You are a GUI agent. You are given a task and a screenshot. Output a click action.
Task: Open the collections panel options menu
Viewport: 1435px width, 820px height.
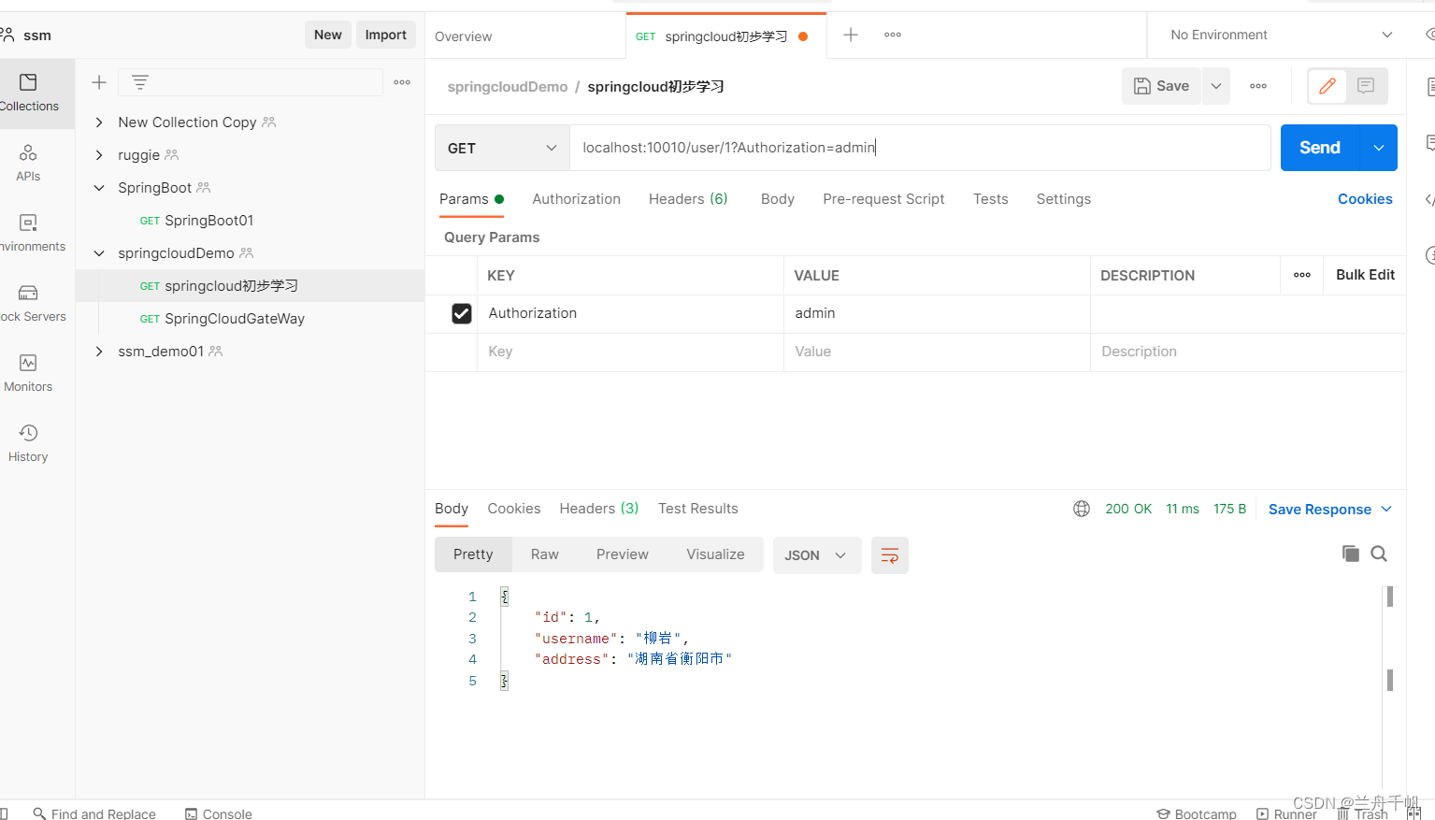pyautogui.click(x=402, y=82)
